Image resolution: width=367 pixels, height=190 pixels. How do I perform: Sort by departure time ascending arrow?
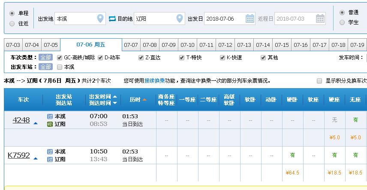tap(115, 96)
